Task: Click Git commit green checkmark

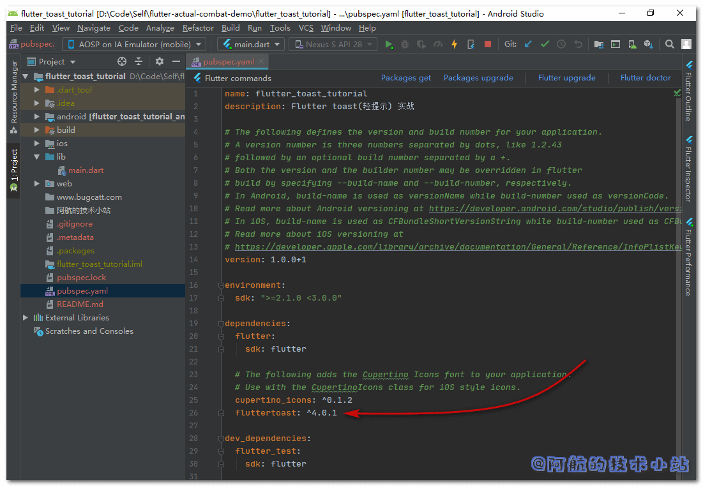Action: point(545,44)
